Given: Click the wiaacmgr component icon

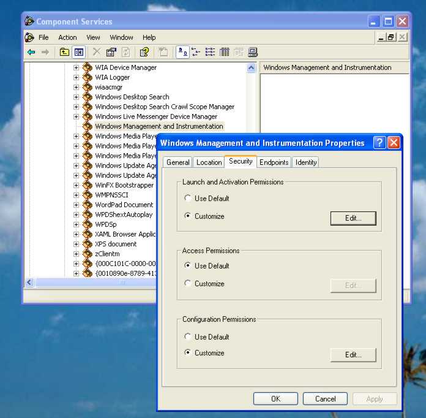Looking at the screenshot, I should pos(88,87).
